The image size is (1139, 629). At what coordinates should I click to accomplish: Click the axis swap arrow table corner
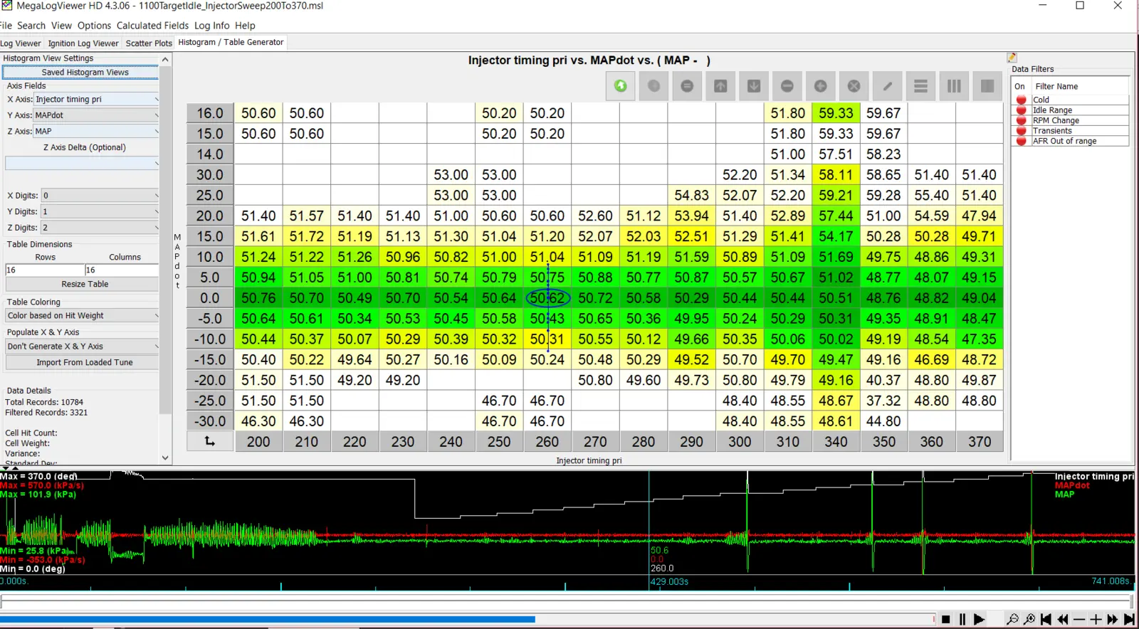210,442
